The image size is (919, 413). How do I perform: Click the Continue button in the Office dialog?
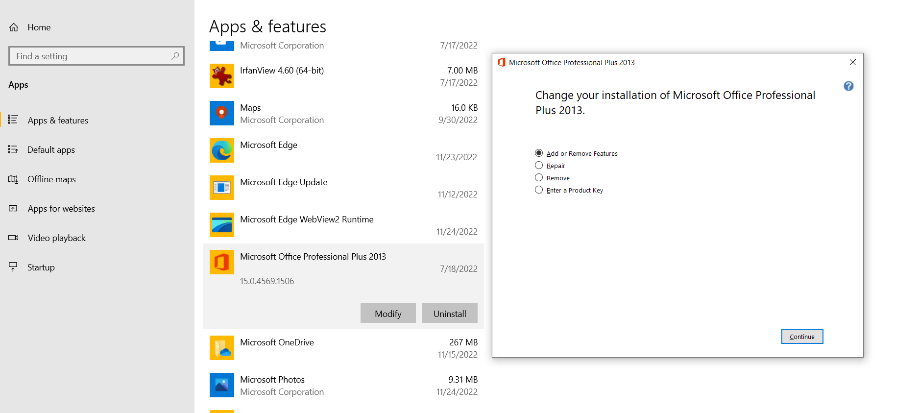pos(802,337)
